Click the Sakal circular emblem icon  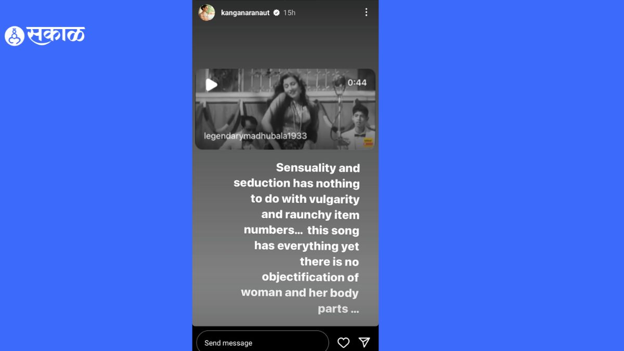pyautogui.click(x=15, y=36)
